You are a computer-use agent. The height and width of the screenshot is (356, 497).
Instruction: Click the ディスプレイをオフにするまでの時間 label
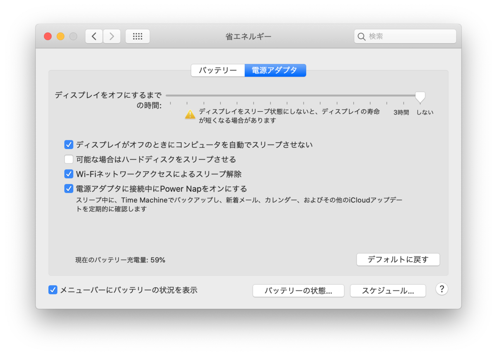pos(108,100)
